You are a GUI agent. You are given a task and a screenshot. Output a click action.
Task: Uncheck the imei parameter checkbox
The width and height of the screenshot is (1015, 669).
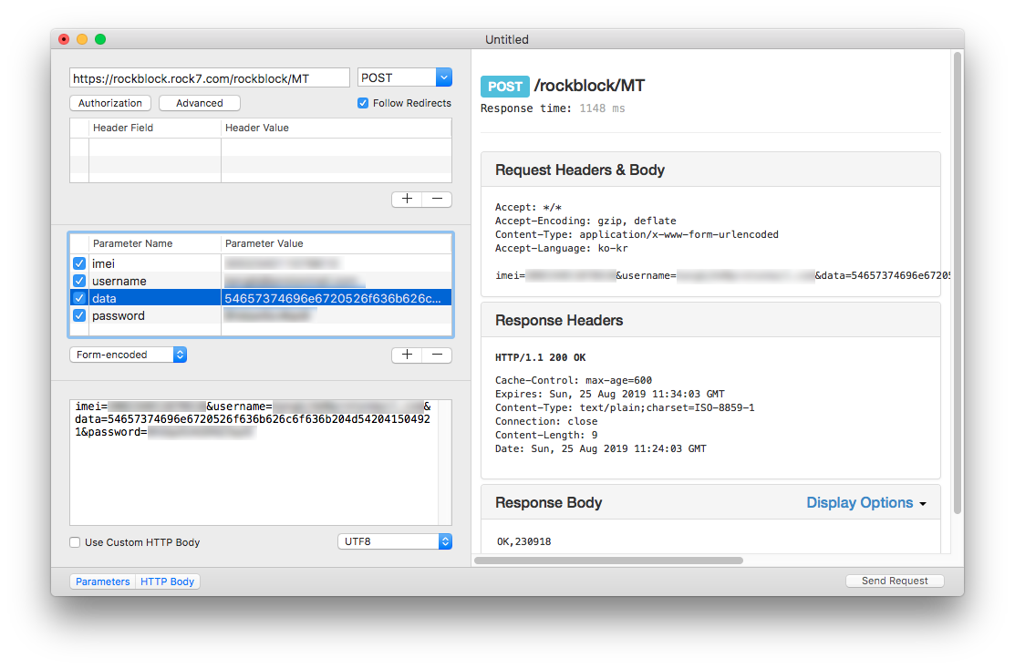(x=79, y=263)
